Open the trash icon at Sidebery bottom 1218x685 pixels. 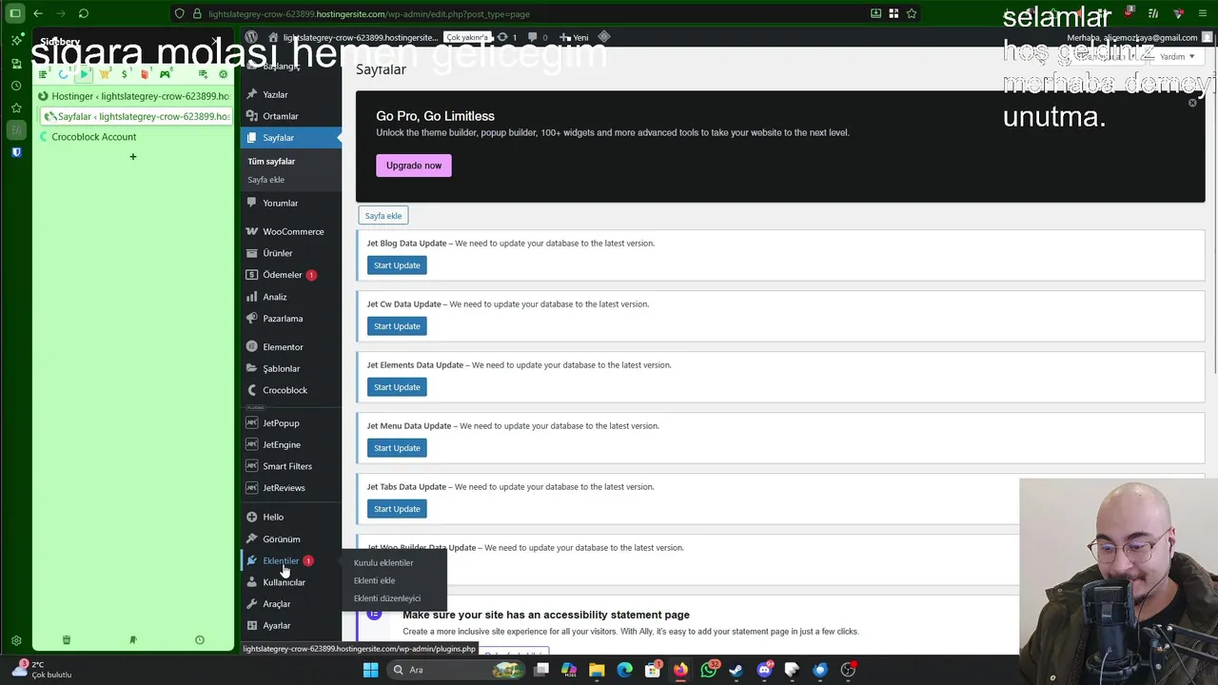click(x=67, y=640)
